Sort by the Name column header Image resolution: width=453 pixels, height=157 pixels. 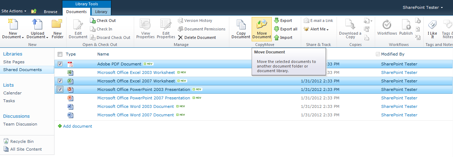pos(103,54)
